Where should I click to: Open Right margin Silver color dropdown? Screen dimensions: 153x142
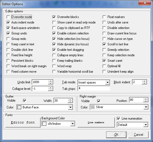click(x=146, y=107)
